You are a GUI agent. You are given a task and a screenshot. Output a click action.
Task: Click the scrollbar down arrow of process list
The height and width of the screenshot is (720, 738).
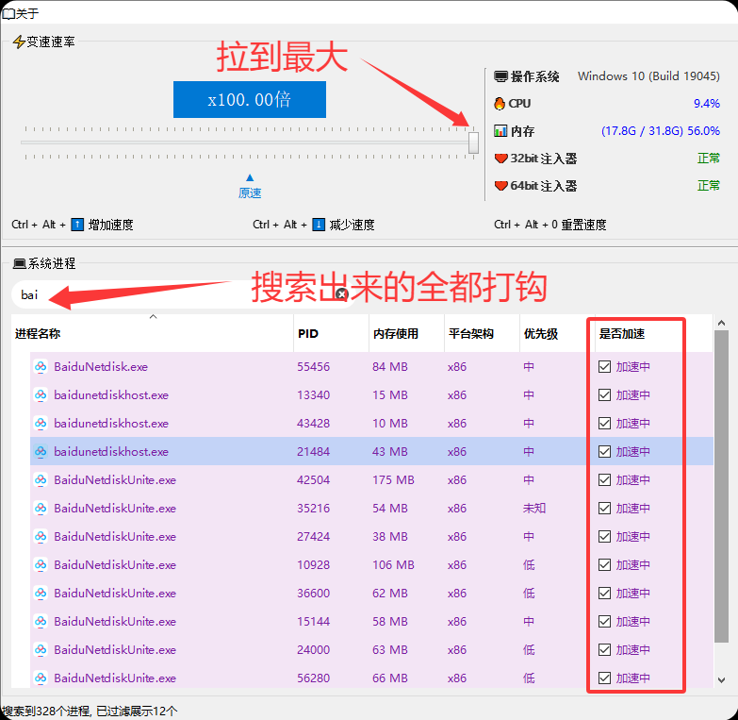[721, 679]
